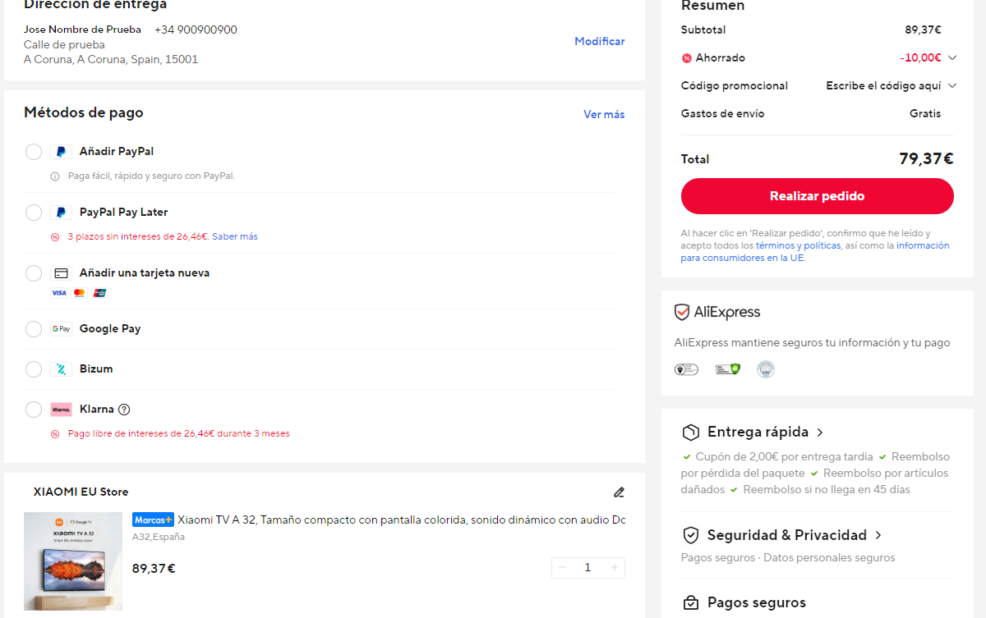This screenshot has height=618, width=986.
Task: Click the blue Marcas+ badge
Action: point(153,520)
